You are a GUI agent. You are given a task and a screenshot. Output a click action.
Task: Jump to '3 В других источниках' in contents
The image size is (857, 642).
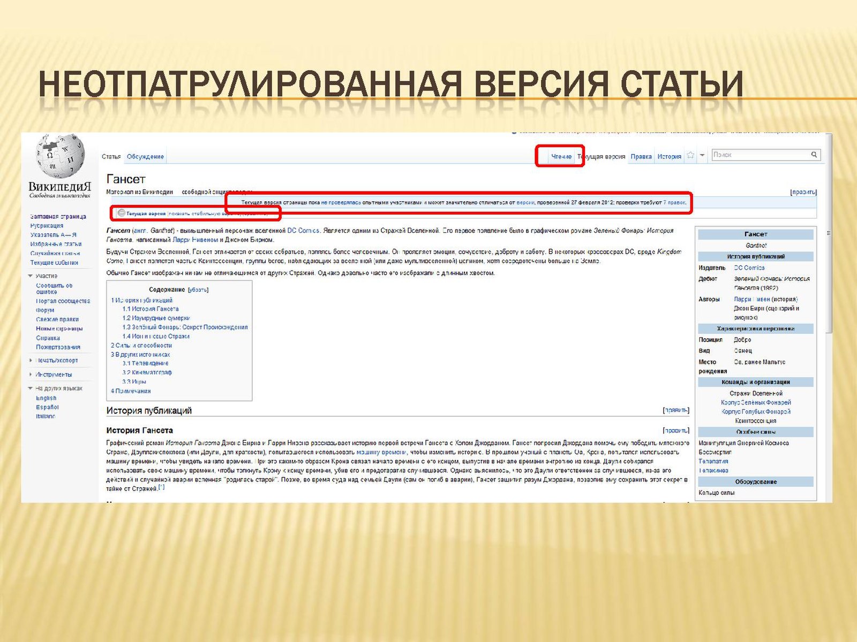[x=140, y=355]
